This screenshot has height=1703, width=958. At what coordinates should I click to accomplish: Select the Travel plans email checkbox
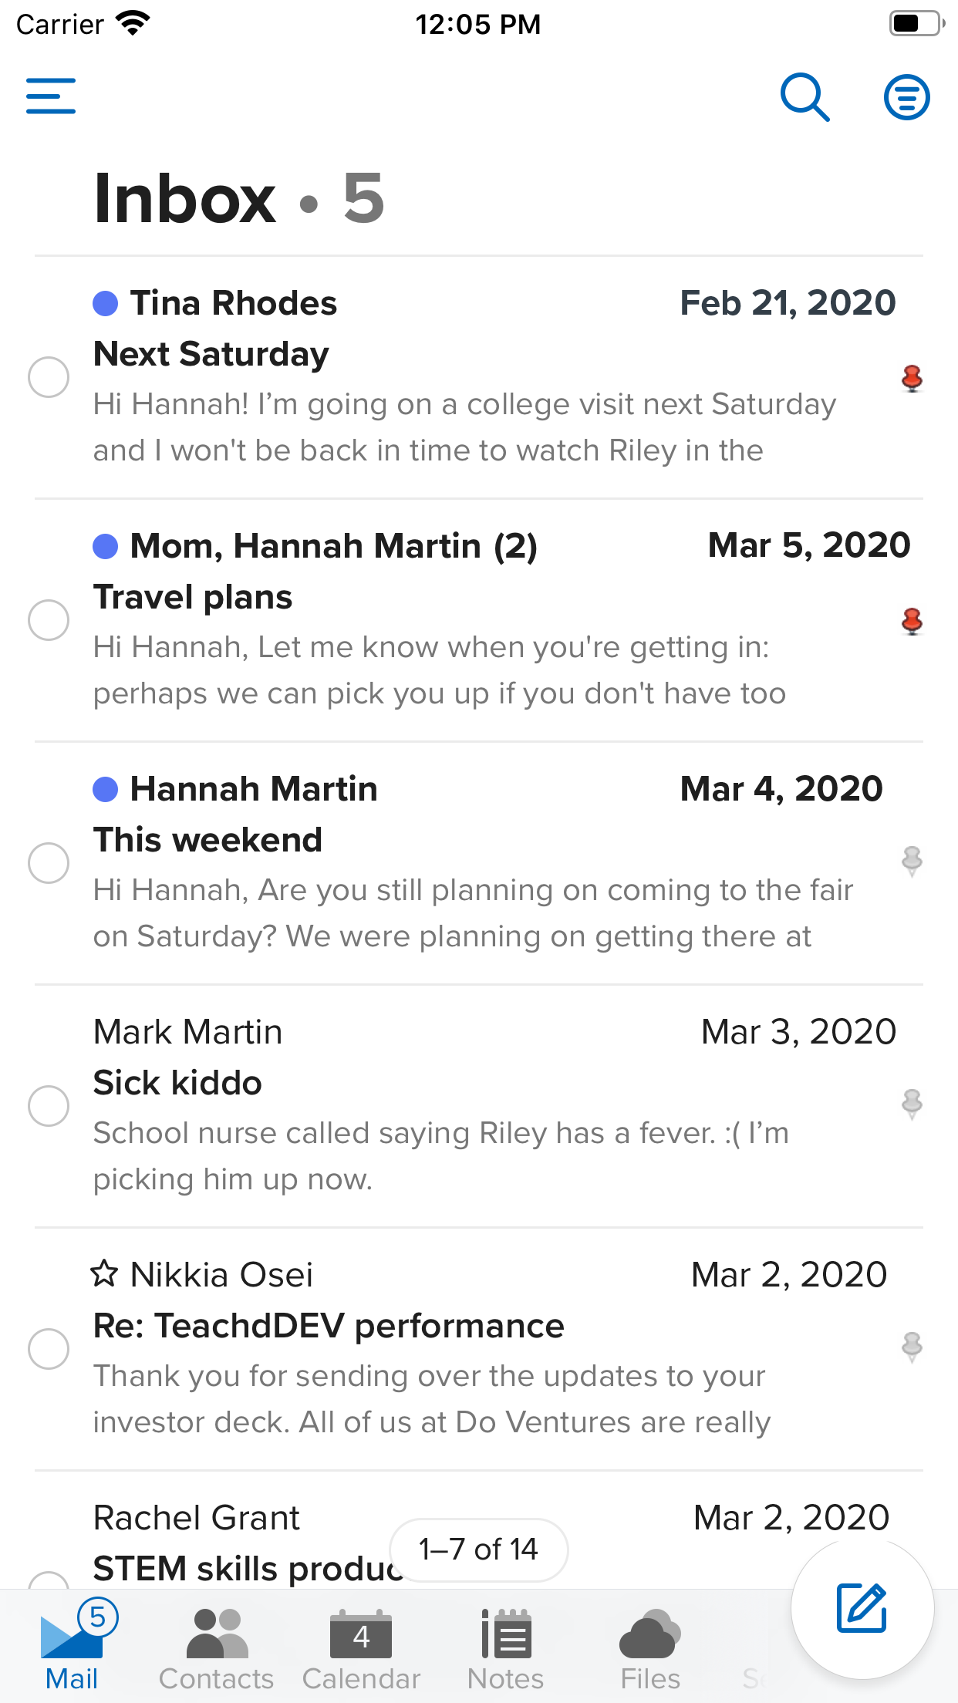click(x=49, y=620)
